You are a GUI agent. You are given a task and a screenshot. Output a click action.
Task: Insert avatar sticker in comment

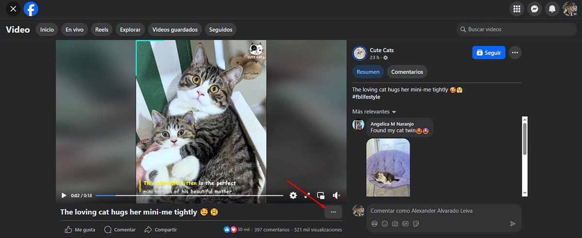pyautogui.click(x=374, y=224)
